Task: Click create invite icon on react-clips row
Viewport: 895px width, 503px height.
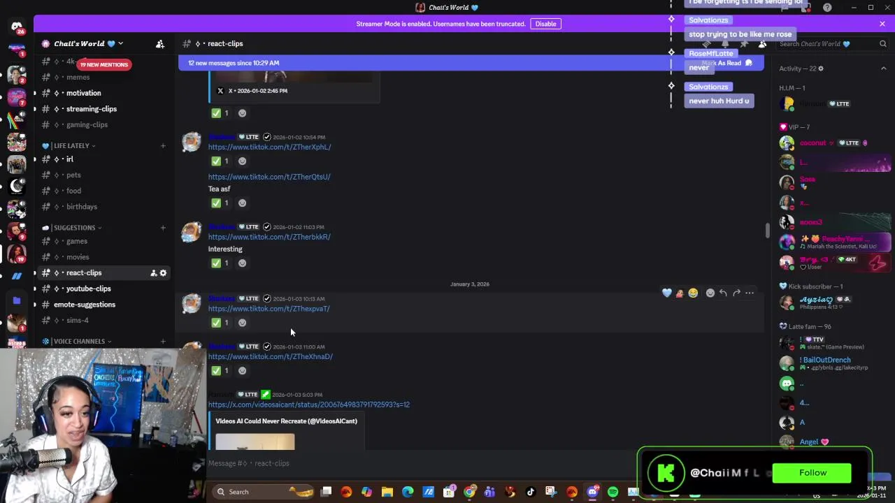Action: pos(153,273)
